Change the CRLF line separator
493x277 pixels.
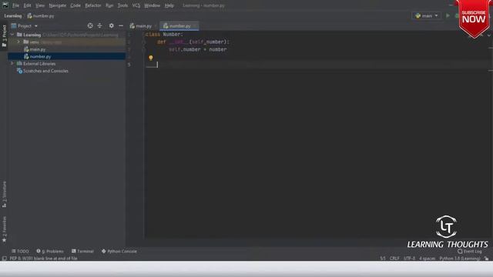pos(394,259)
